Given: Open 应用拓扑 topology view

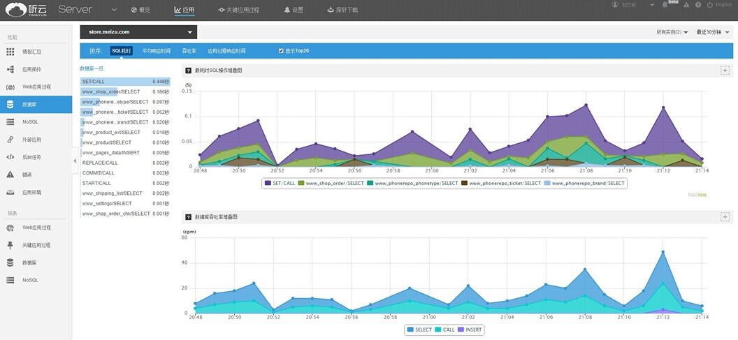Looking at the screenshot, I should pos(31,69).
